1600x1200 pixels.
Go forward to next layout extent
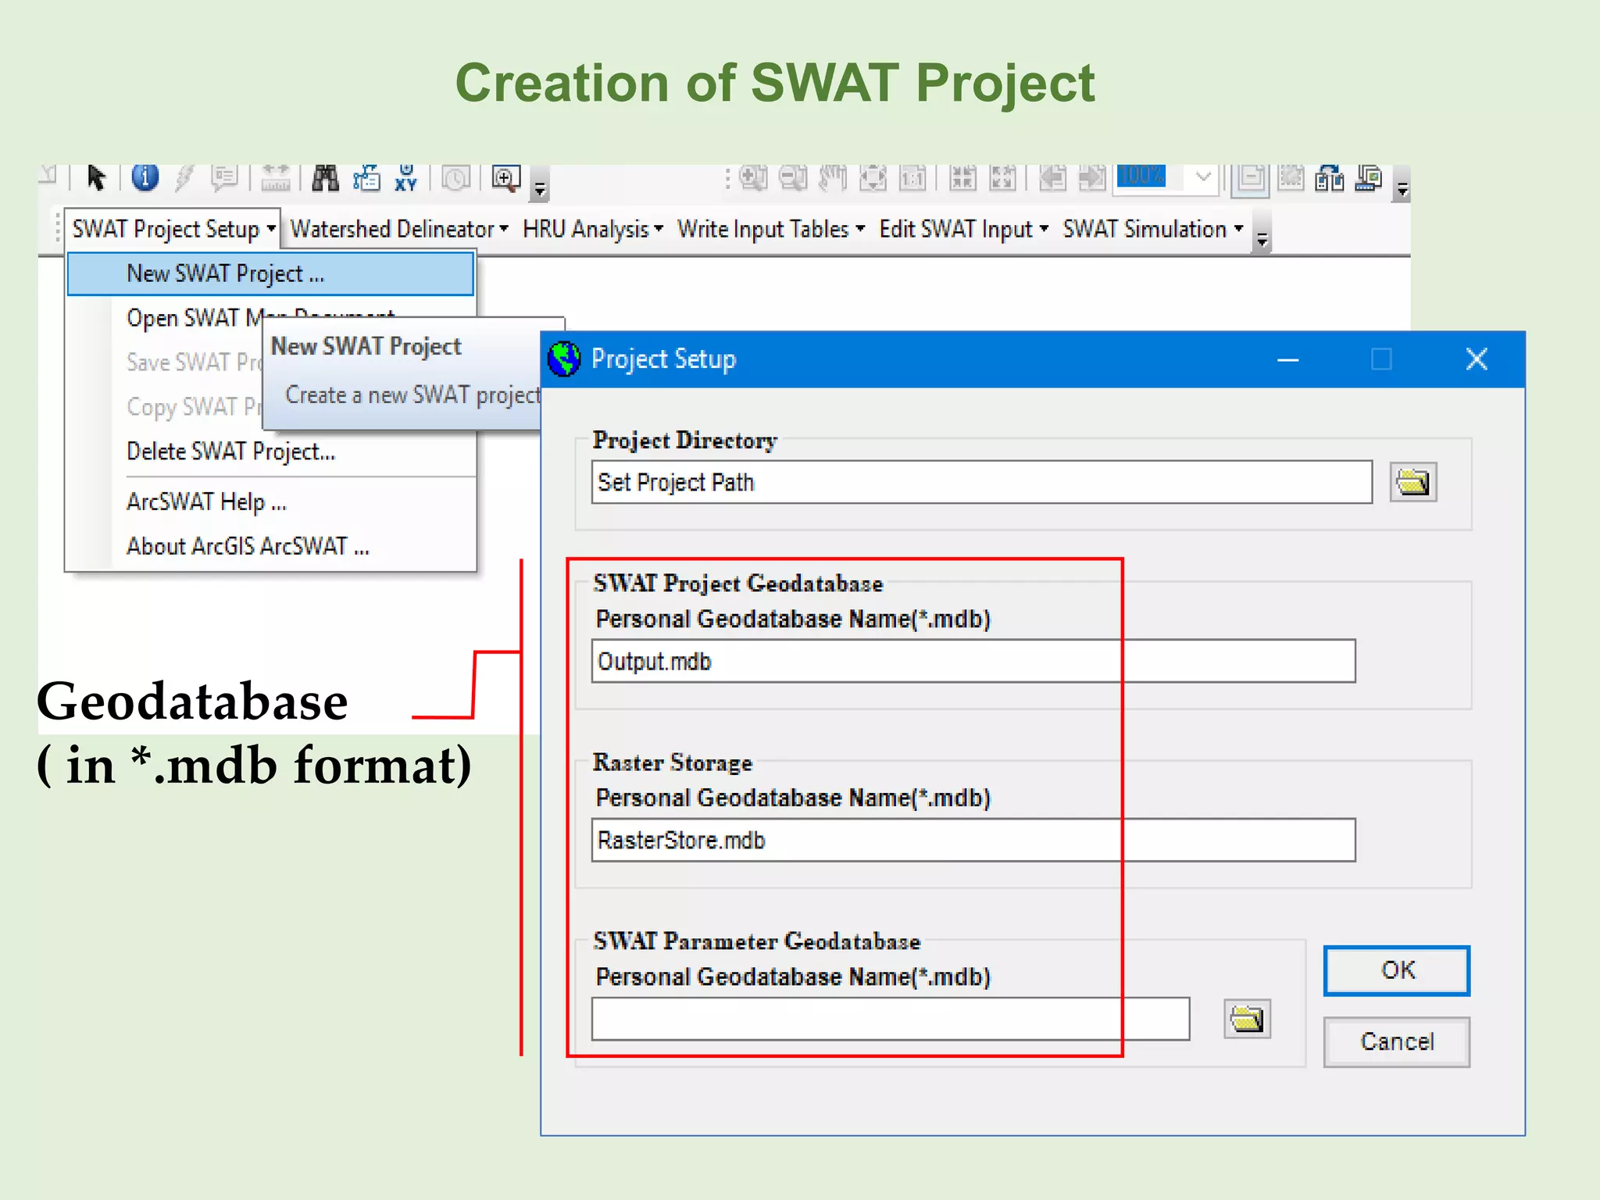[1092, 178]
